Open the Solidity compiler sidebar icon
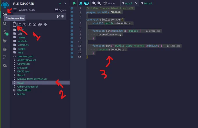The width and height of the screenshot is (198, 128). point(5,33)
